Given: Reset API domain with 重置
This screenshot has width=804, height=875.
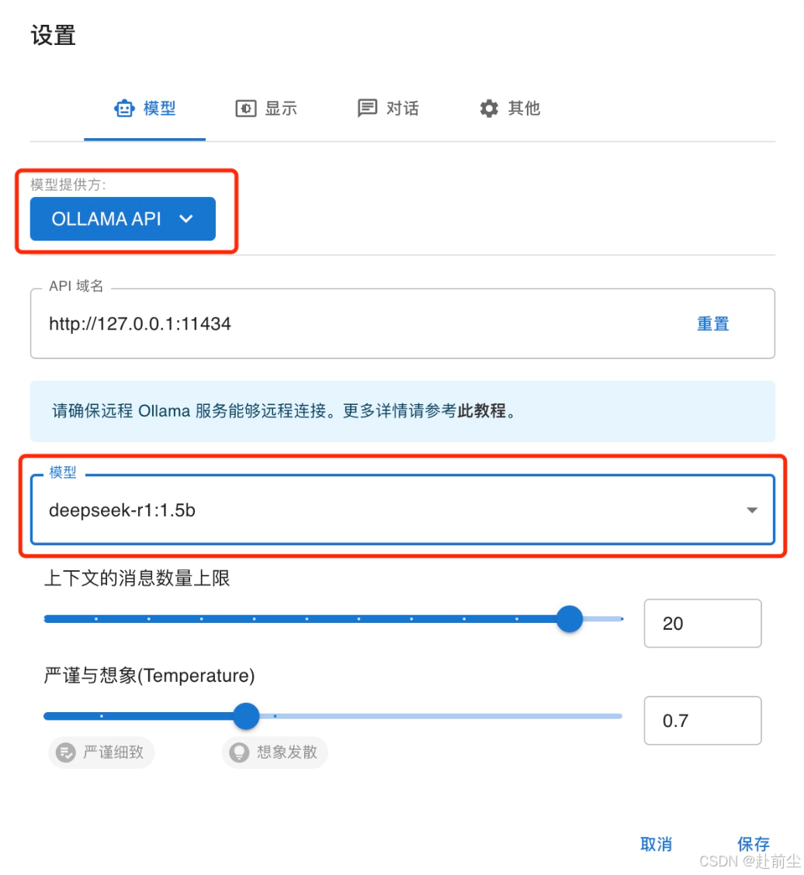Looking at the screenshot, I should (x=713, y=323).
